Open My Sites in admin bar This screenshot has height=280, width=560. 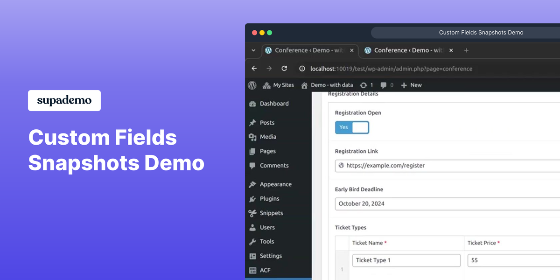point(279,85)
